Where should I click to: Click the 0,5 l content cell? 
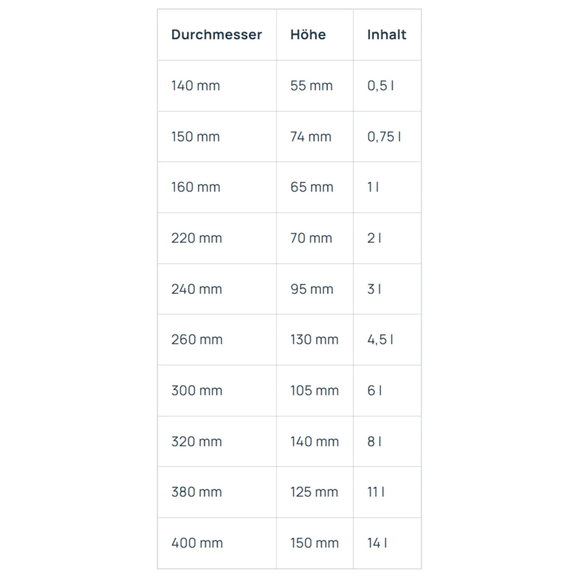point(387,86)
